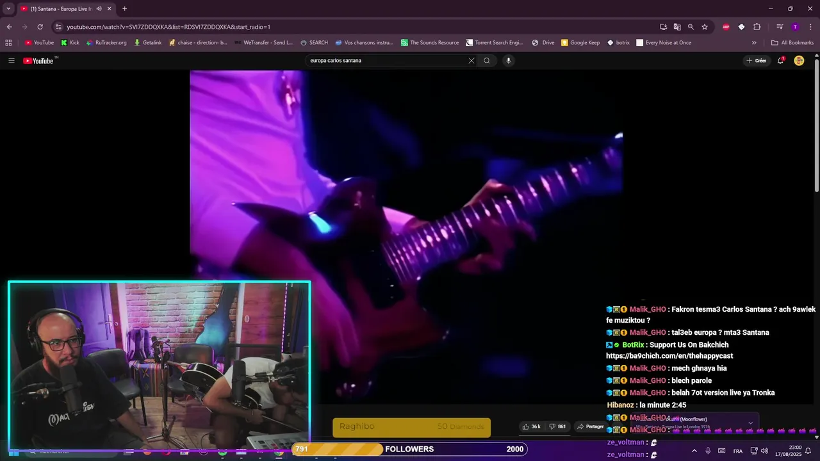View site information icon in address bar

click(58, 27)
